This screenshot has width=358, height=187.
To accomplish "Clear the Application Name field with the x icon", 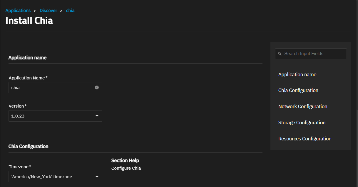I will pyautogui.click(x=97, y=88).
